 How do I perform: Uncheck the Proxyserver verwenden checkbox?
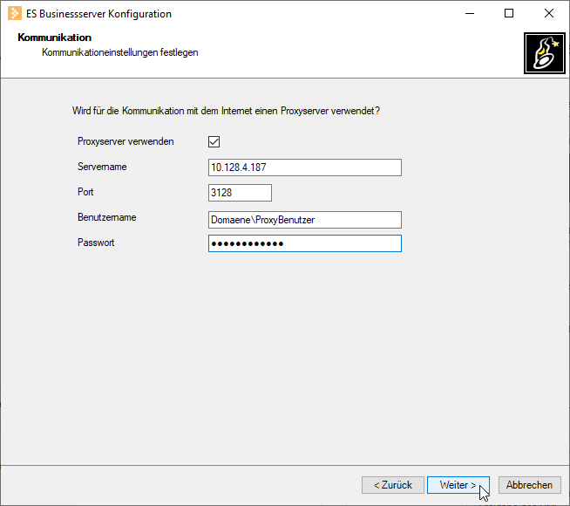click(x=214, y=141)
